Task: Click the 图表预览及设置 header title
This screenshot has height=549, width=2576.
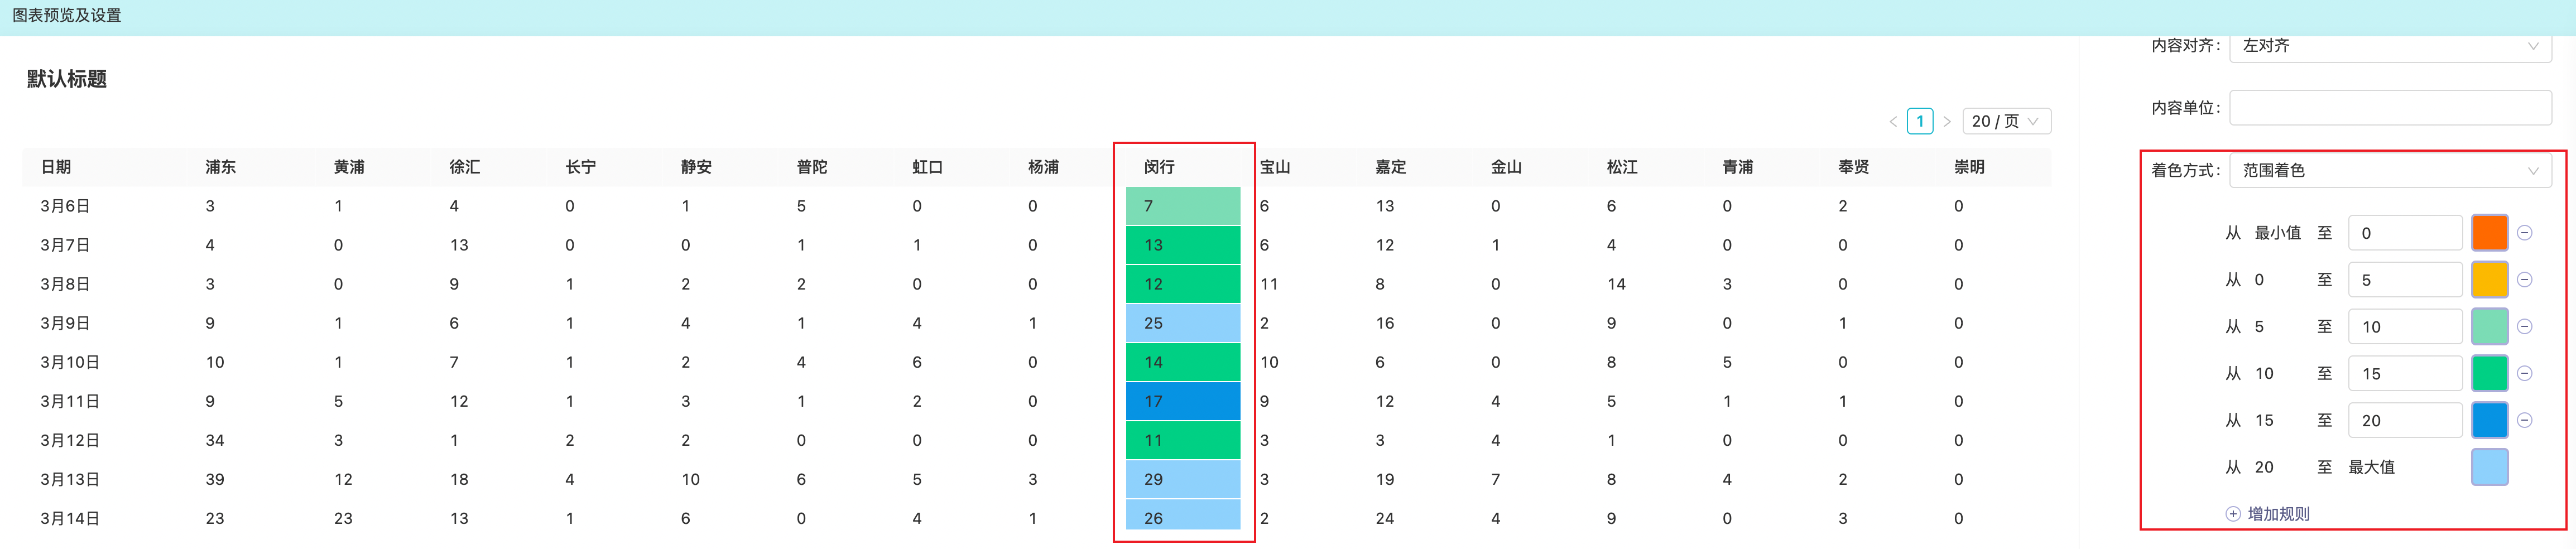Action: tap(67, 16)
